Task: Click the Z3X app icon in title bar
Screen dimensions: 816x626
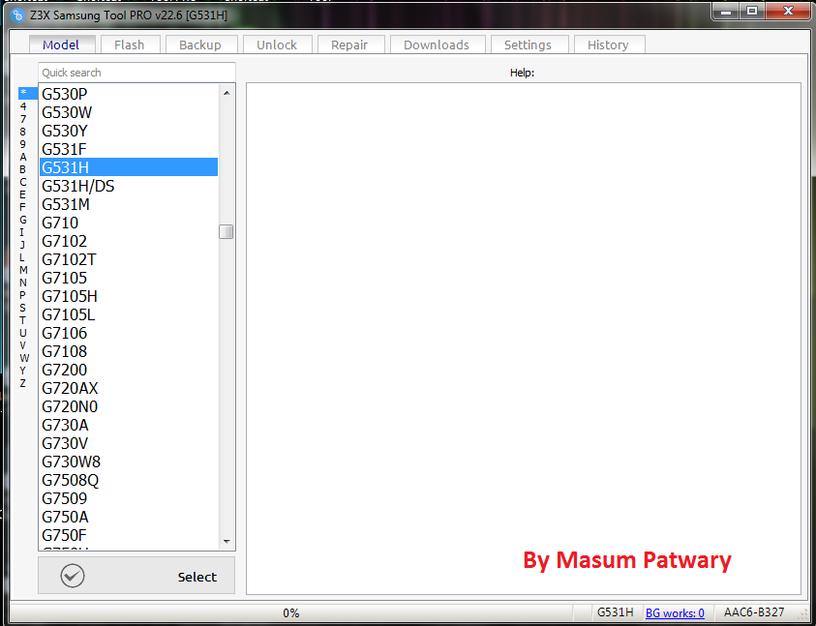Action: [x=17, y=15]
